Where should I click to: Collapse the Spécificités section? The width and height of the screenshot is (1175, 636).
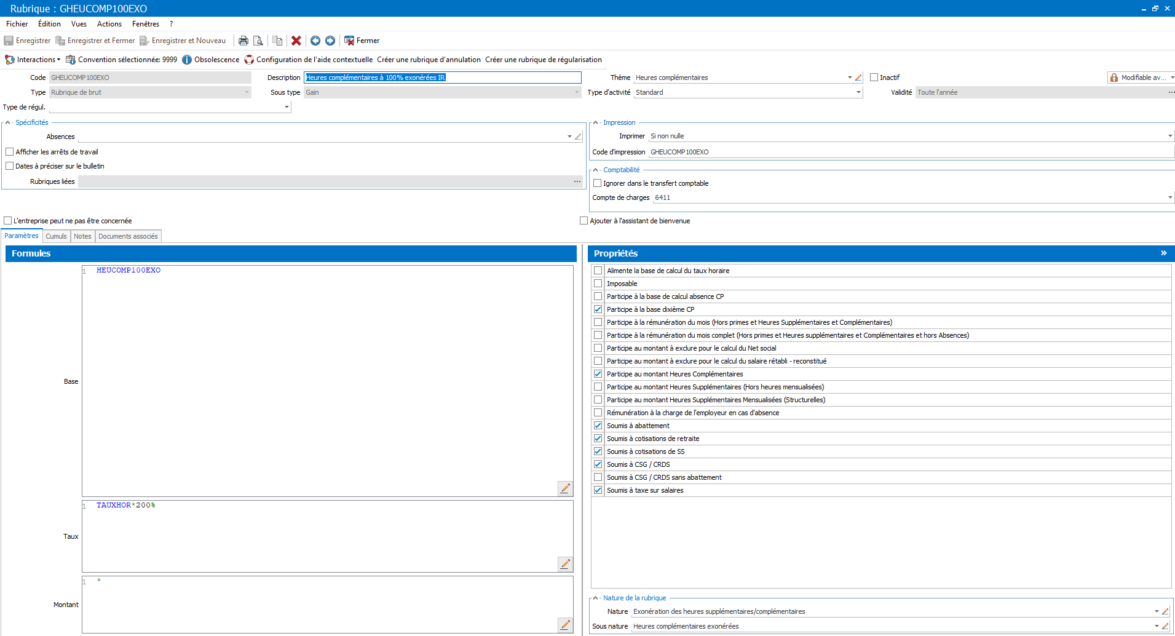(7, 122)
